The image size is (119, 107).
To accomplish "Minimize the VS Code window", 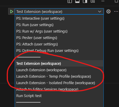I will click(103, 1).
